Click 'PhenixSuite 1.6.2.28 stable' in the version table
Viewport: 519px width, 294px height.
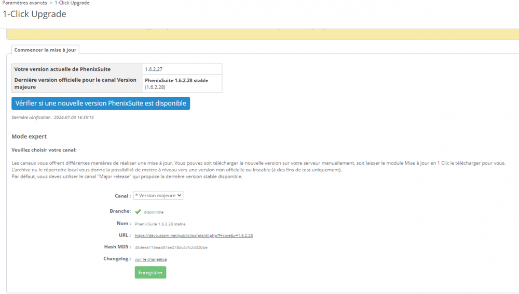[176, 81]
